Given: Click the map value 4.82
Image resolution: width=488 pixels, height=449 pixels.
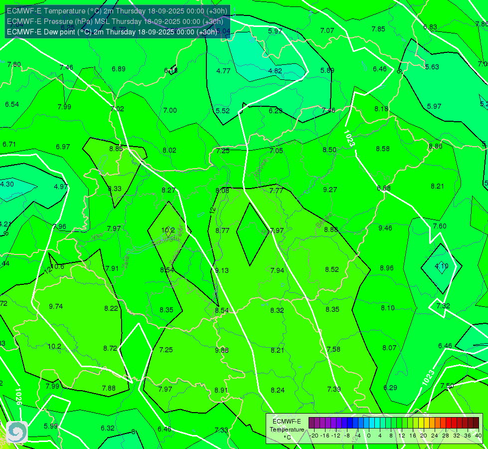Looking at the screenshot, I should [275, 71].
